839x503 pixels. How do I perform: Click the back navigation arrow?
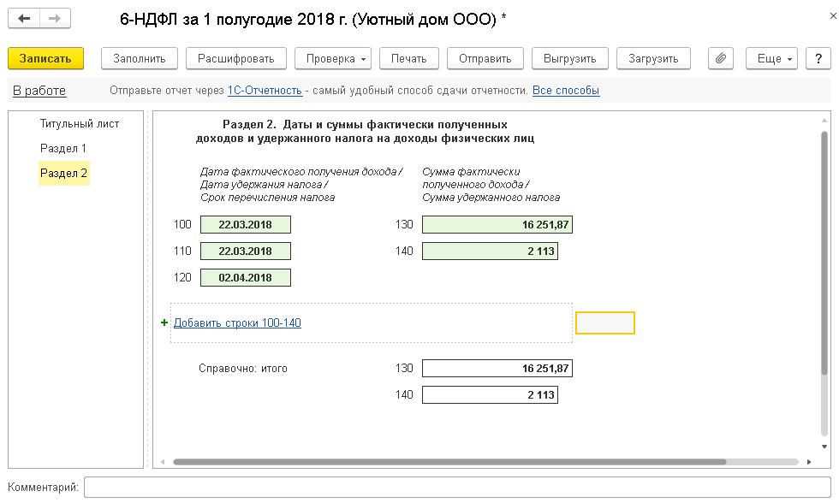pos(24,19)
